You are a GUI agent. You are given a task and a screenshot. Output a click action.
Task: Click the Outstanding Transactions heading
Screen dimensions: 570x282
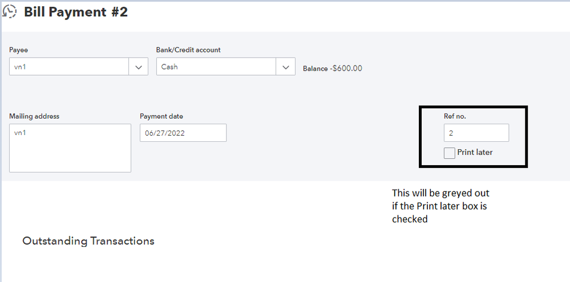[x=88, y=241]
